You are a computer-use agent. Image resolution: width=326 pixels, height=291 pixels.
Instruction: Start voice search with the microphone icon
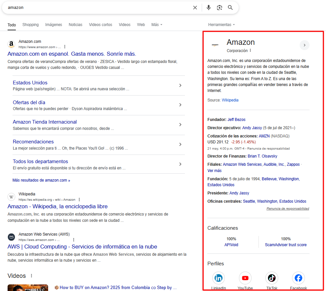pos(208,8)
